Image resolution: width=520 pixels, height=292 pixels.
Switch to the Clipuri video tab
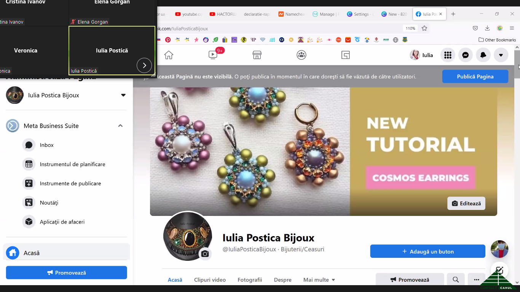click(210, 280)
